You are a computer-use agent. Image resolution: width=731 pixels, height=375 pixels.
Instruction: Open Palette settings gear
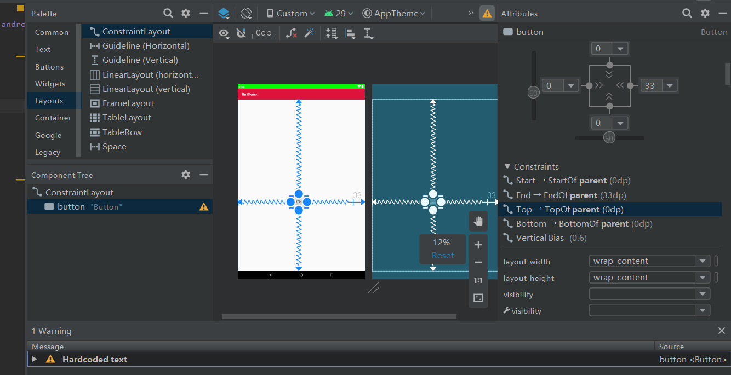pyautogui.click(x=186, y=13)
